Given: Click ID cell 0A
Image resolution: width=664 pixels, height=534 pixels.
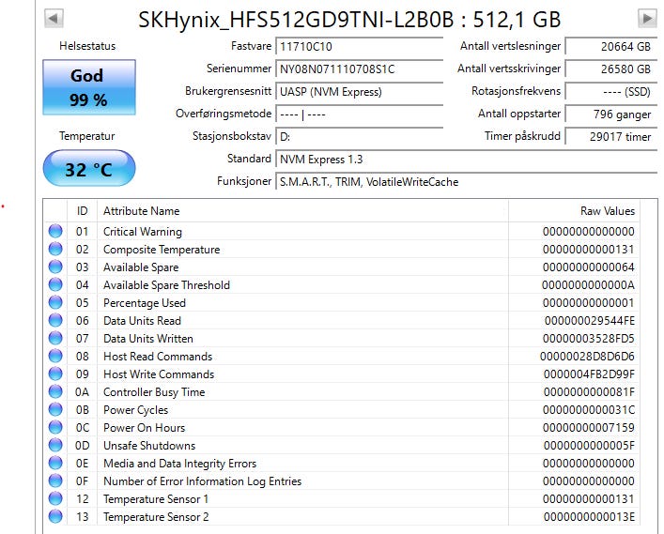Looking at the screenshot, I should coord(82,392).
